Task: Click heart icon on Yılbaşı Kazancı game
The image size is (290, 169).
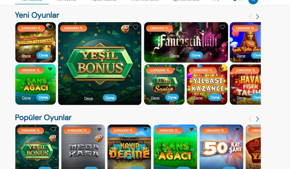Action: 221,69
